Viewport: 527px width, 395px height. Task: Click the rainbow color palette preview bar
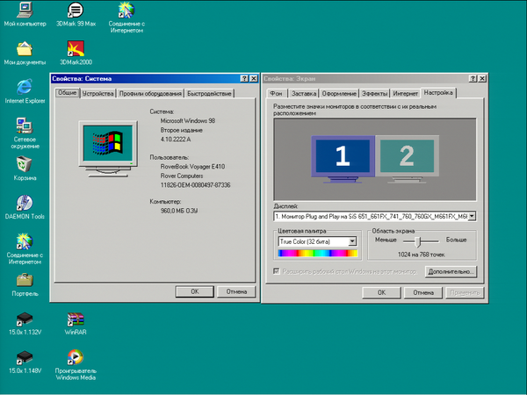[x=318, y=254]
